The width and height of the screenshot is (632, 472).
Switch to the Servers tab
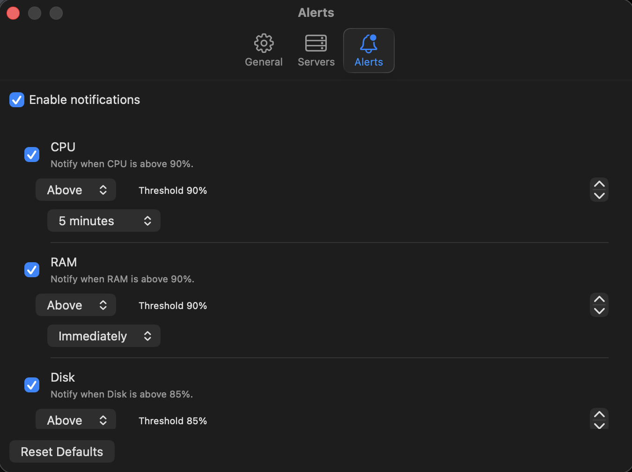pyautogui.click(x=316, y=51)
